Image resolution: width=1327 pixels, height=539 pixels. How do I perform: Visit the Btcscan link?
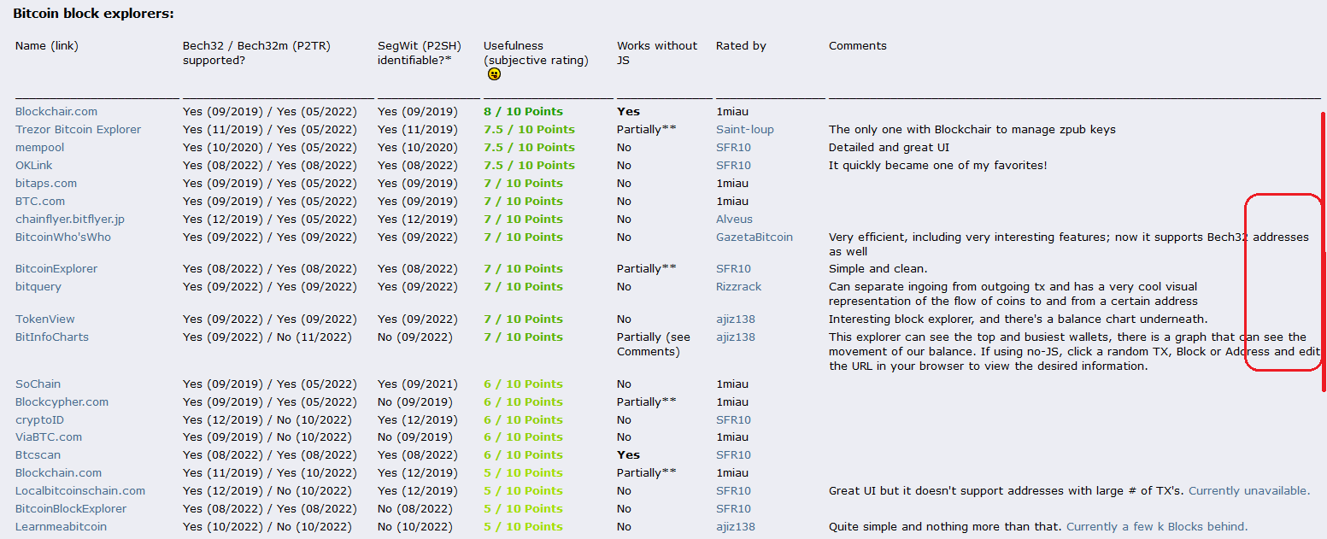coord(38,454)
